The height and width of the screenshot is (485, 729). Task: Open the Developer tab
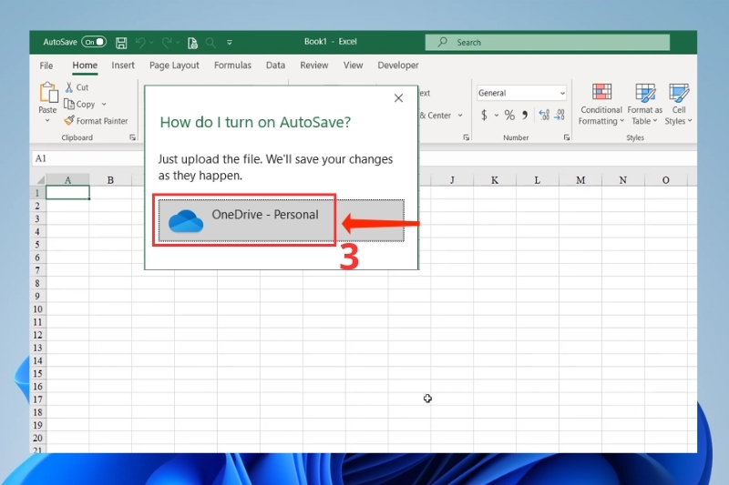tap(398, 66)
